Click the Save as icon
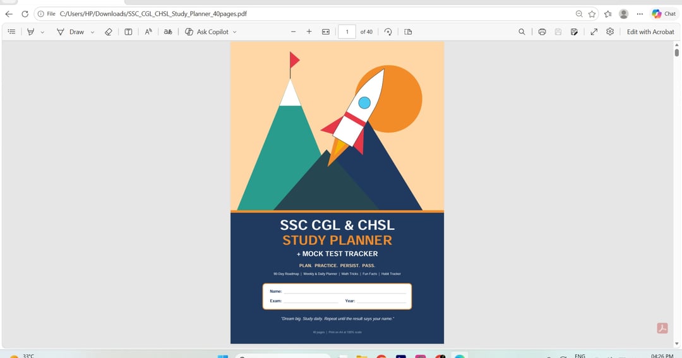The width and height of the screenshot is (682, 358). click(574, 32)
